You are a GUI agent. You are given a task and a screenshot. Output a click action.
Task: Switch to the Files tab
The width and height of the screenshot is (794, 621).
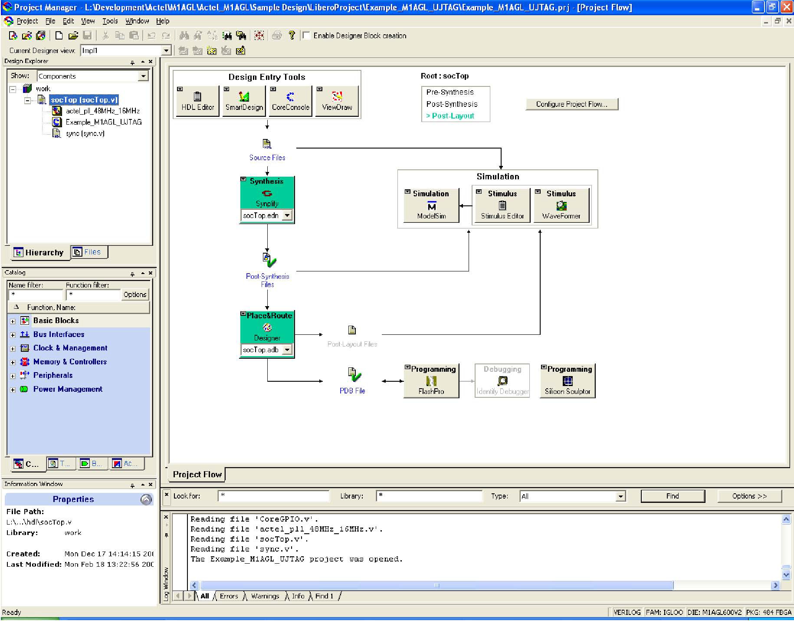[89, 252]
